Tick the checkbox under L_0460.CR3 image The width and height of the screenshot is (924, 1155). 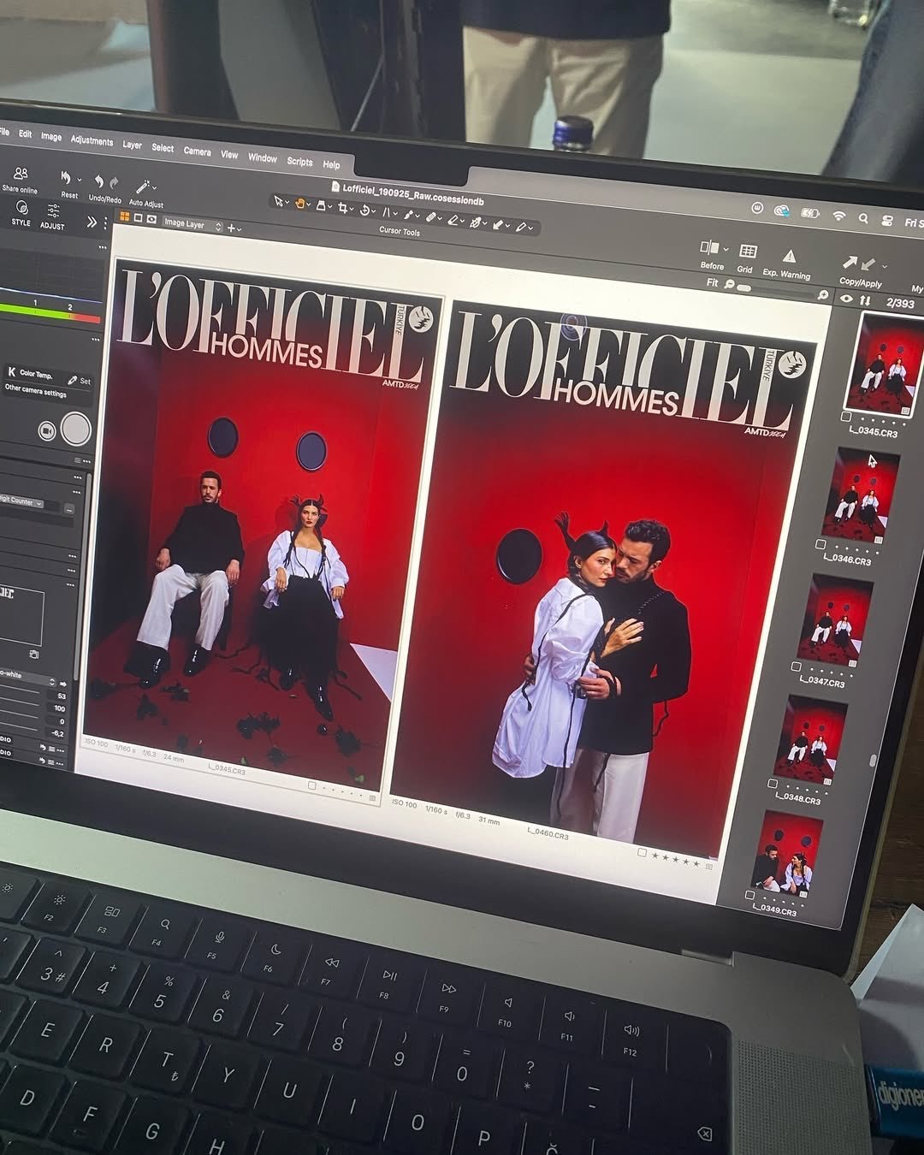642,852
